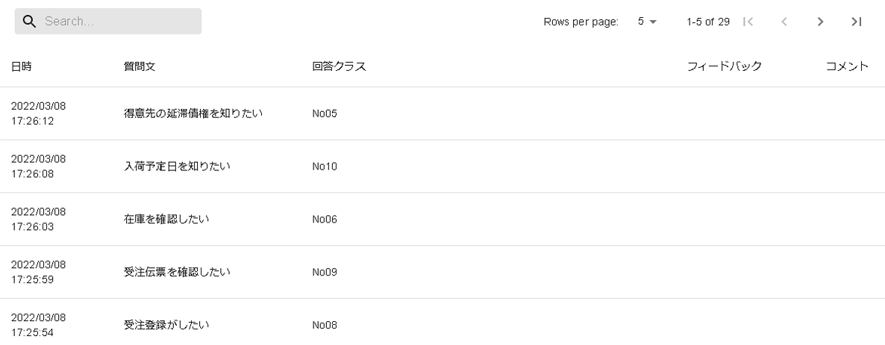Viewport: 885px width, 345px height.
Task: Click the No10 answer class cell
Action: (325, 167)
